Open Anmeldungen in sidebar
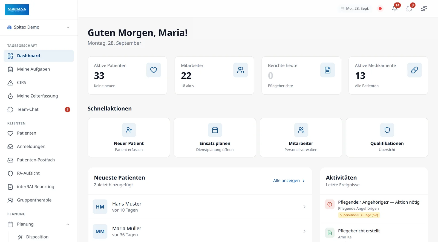The image size is (438, 242). (39, 147)
